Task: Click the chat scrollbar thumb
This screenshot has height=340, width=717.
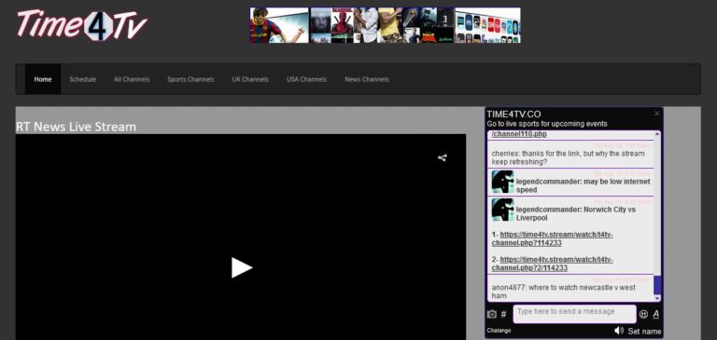Action: click(657, 285)
